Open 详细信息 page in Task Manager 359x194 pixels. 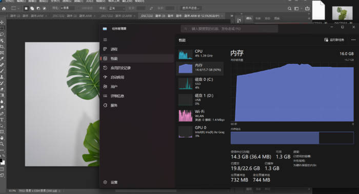(x=137, y=96)
